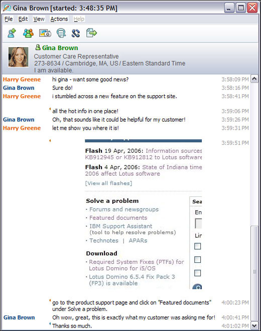This screenshot has height=331, width=261.
Task: Click the message 'hi gina - want some good news?'
Action: coord(90,80)
